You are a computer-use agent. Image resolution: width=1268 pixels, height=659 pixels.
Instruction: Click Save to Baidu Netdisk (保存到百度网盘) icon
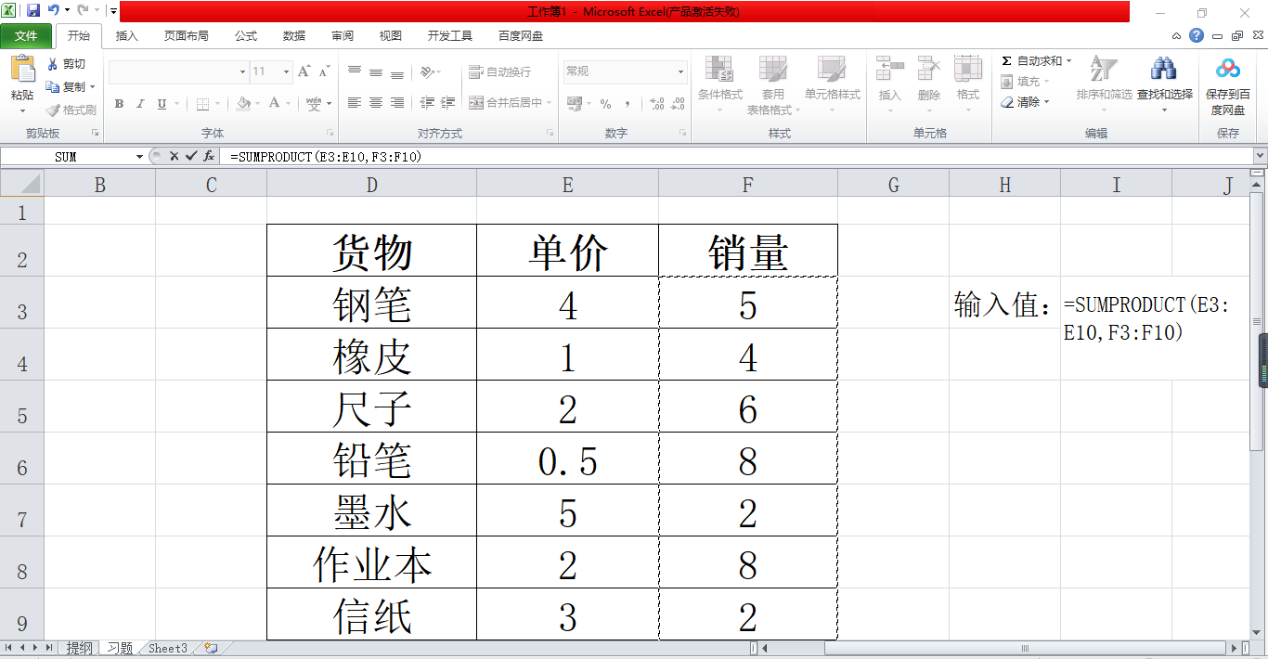(x=1228, y=69)
